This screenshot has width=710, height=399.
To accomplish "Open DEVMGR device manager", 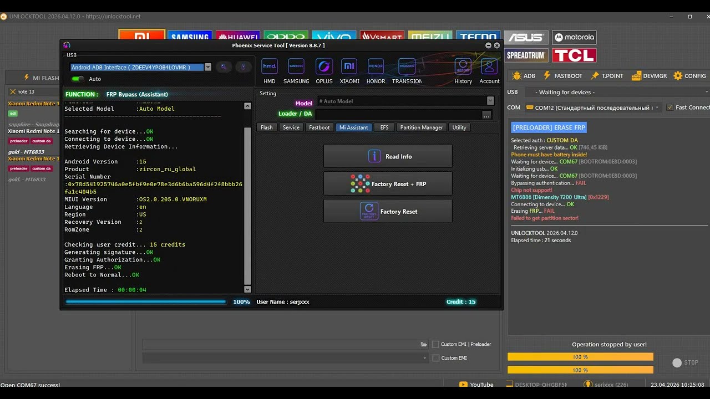I will tap(649, 76).
